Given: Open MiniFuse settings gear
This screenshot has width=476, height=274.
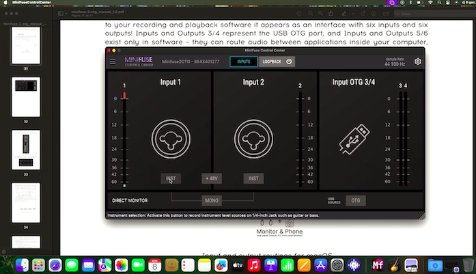Looking at the screenshot, I should pos(417,61).
